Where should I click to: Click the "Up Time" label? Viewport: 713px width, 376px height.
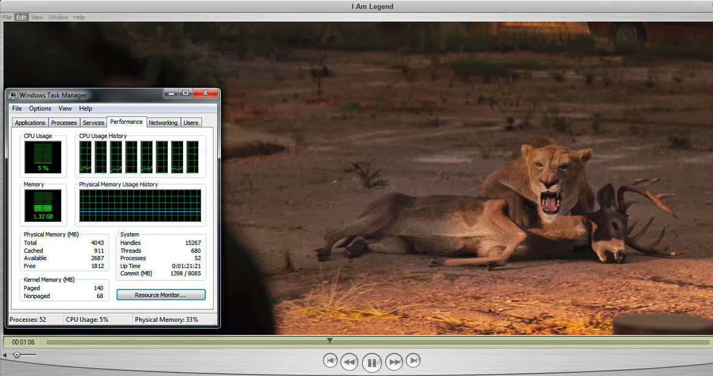click(131, 266)
